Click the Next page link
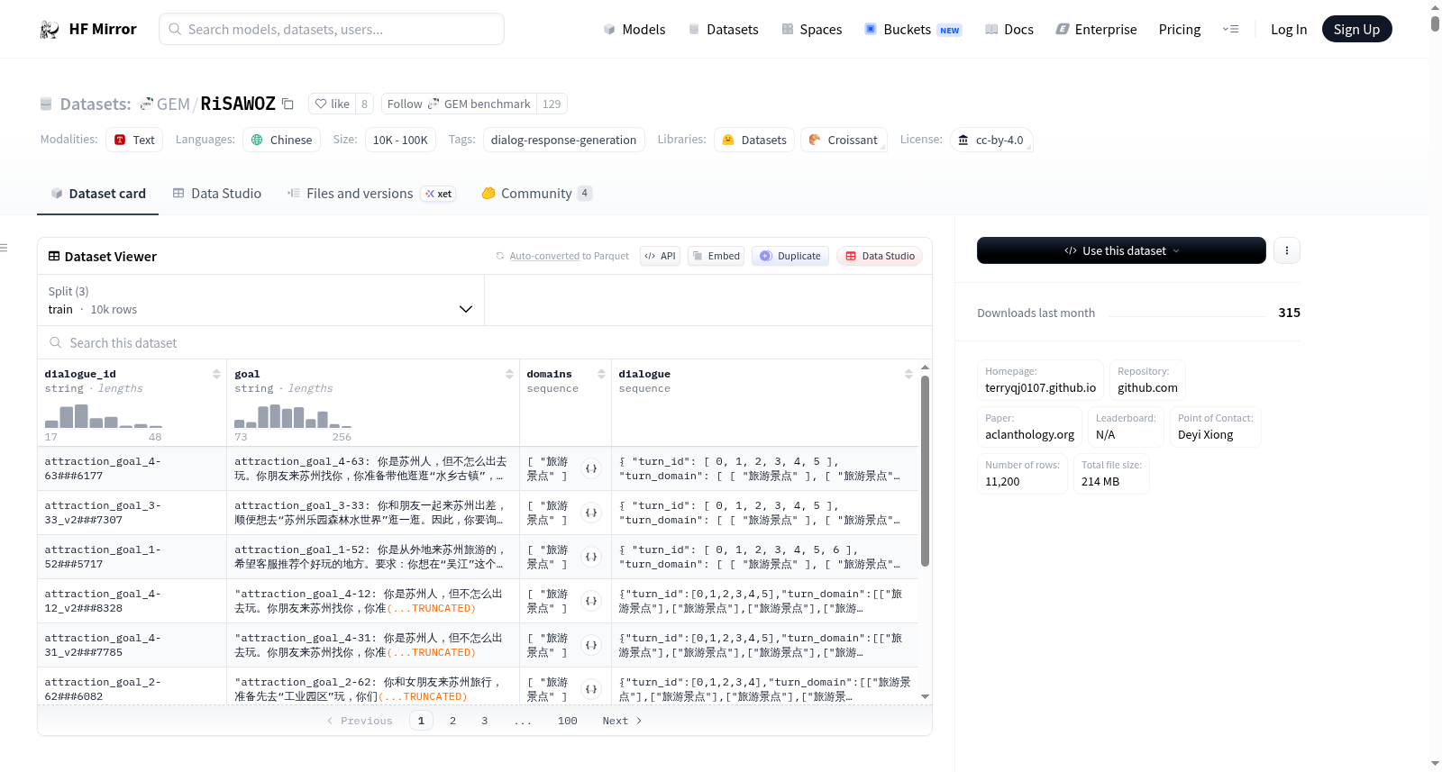1442x772 pixels. click(622, 721)
